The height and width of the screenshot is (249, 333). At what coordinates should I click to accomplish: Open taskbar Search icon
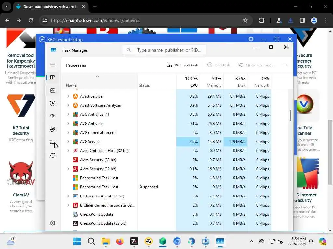(91, 241)
